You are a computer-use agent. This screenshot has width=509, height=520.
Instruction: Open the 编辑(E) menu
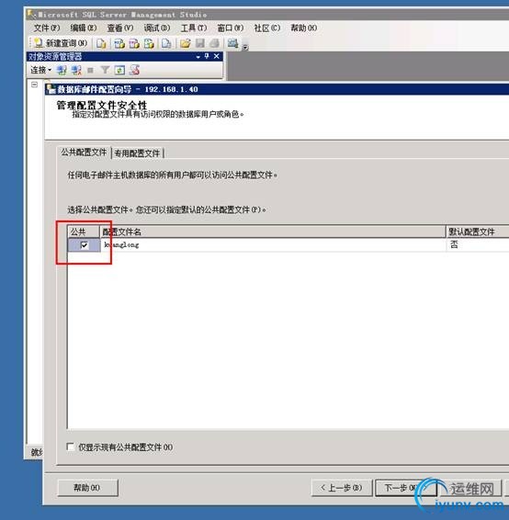(84, 28)
